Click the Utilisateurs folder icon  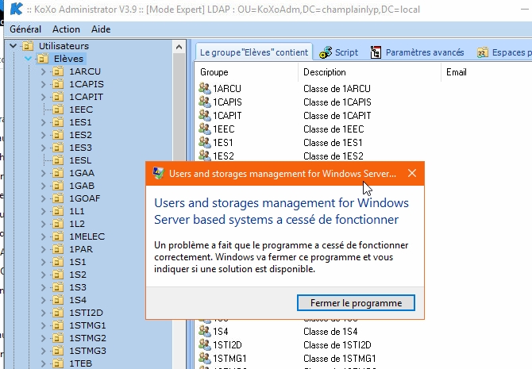click(28, 45)
